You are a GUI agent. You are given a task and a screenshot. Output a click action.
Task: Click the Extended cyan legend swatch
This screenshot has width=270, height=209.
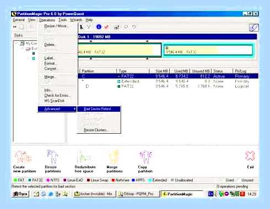pos(150,180)
